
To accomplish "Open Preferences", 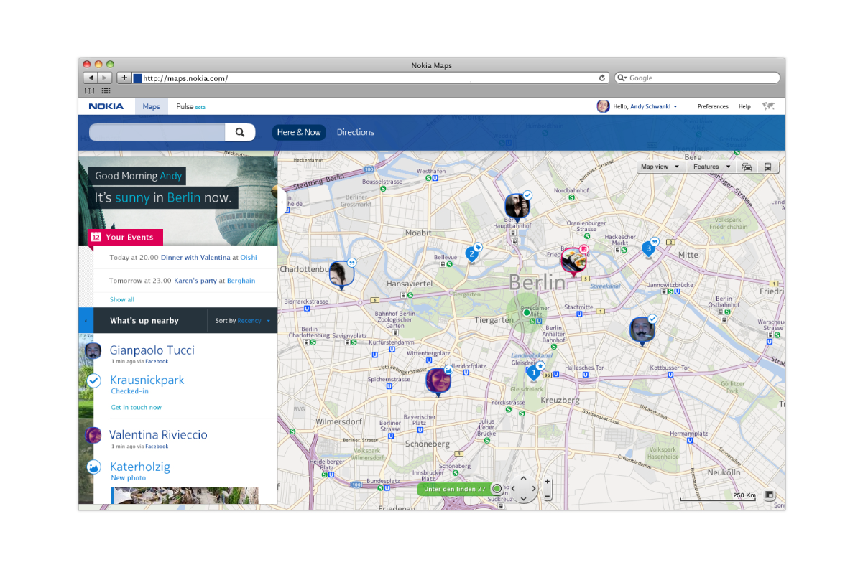I will tap(713, 106).
